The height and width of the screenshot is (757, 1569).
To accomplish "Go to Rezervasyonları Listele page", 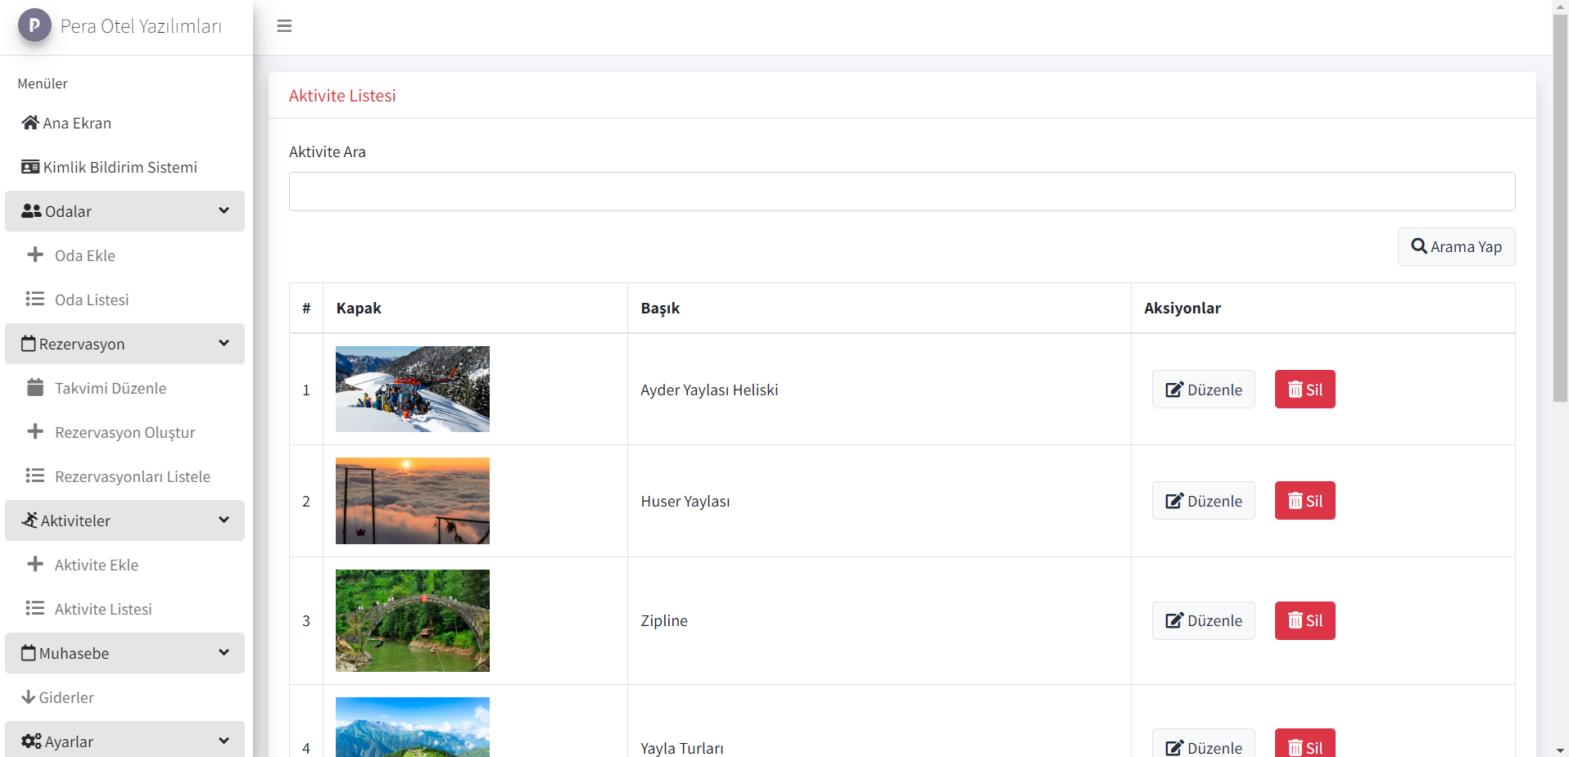I will (132, 476).
